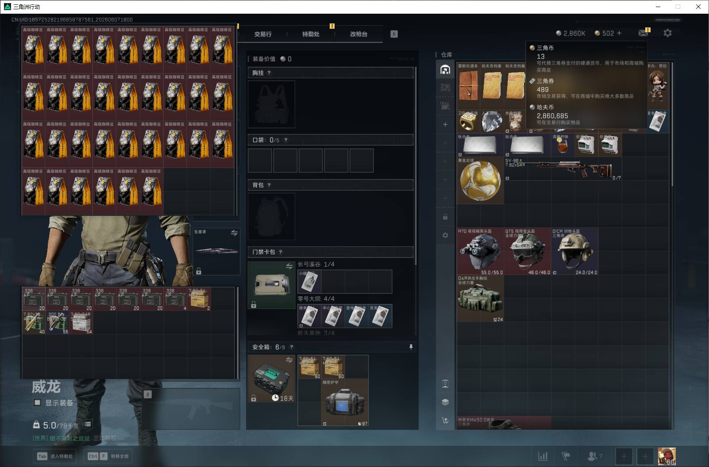Click the swap arrows on the safe box
Image resolution: width=709 pixels, height=467 pixels.
pos(289,360)
